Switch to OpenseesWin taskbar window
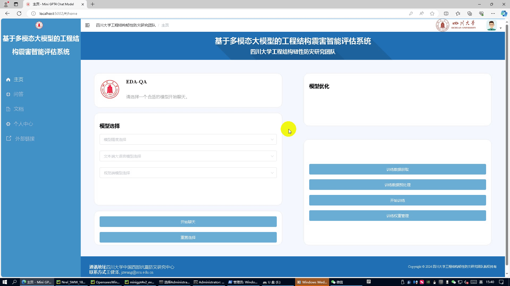 point(105,282)
